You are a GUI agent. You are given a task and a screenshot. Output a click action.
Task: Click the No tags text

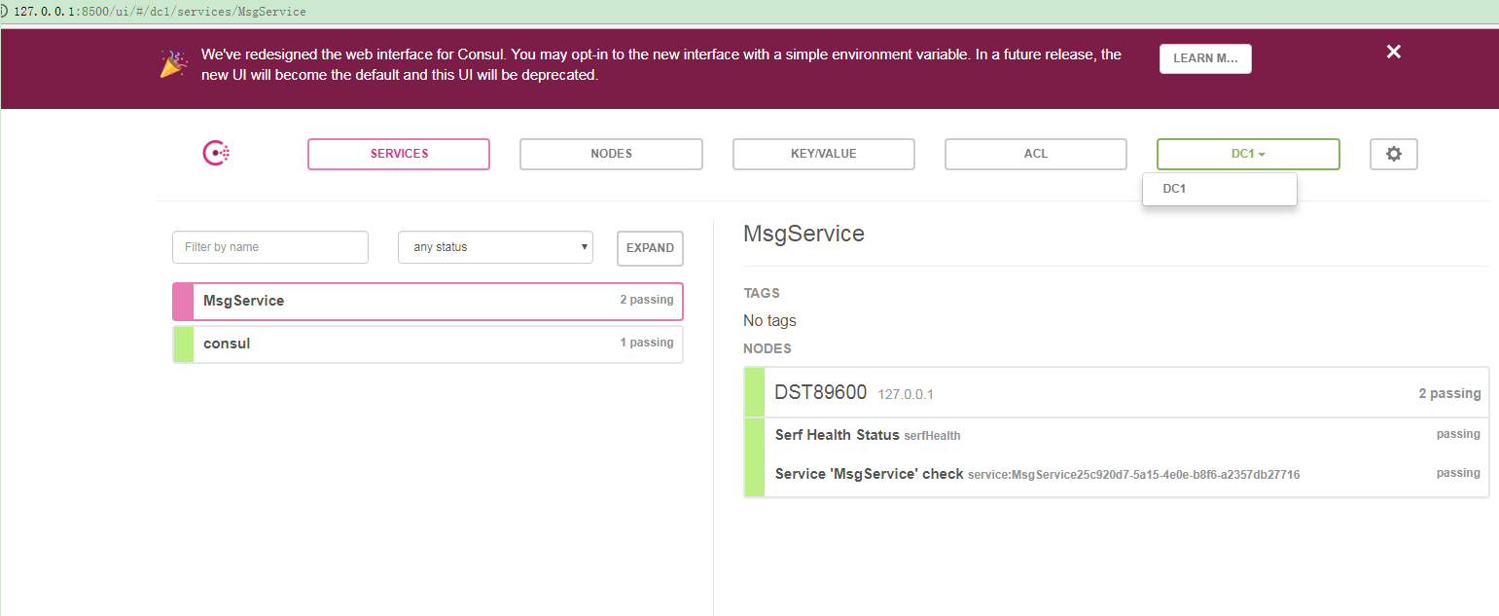coord(769,320)
